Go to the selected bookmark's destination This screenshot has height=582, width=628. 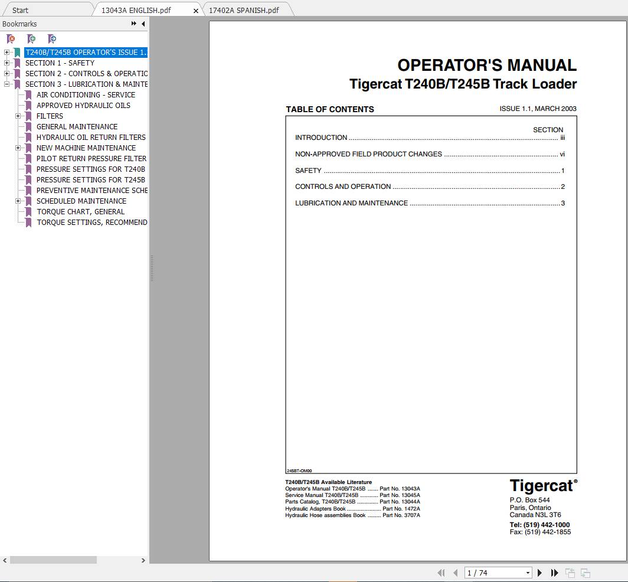tap(52, 38)
